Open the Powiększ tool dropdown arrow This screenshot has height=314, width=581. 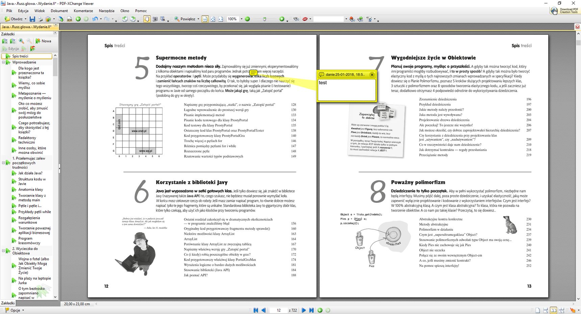point(198,19)
